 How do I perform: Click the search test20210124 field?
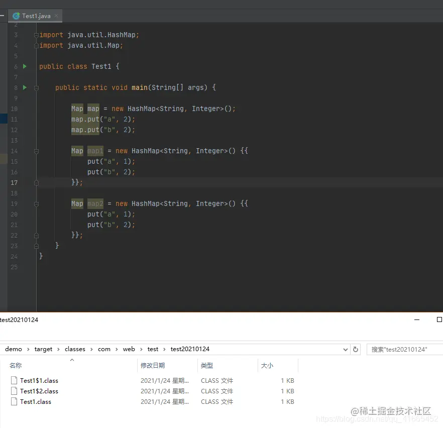coord(405,350)
